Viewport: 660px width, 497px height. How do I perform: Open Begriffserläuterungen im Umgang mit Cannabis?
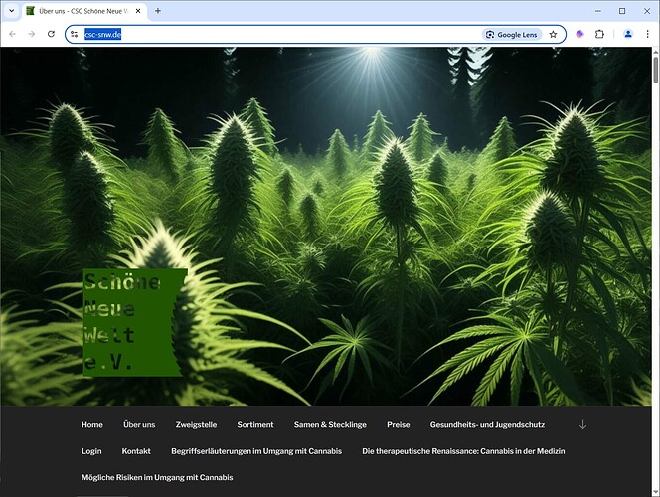[256, 451]
